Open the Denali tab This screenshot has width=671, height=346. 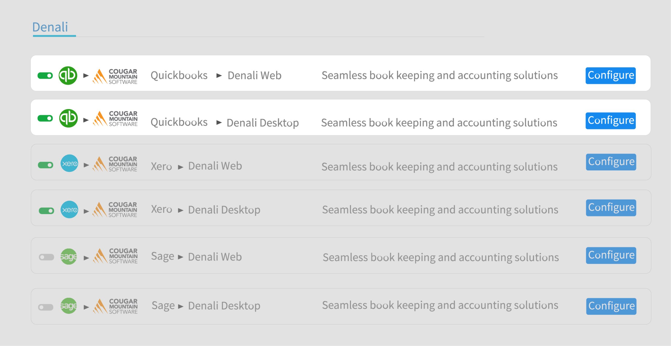pyautogui.click(x=50, y=27)
